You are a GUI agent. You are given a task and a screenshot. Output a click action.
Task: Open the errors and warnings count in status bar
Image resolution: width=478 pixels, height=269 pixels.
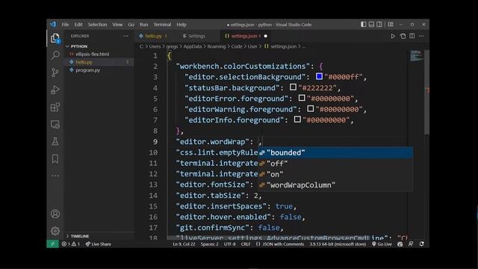70,244
